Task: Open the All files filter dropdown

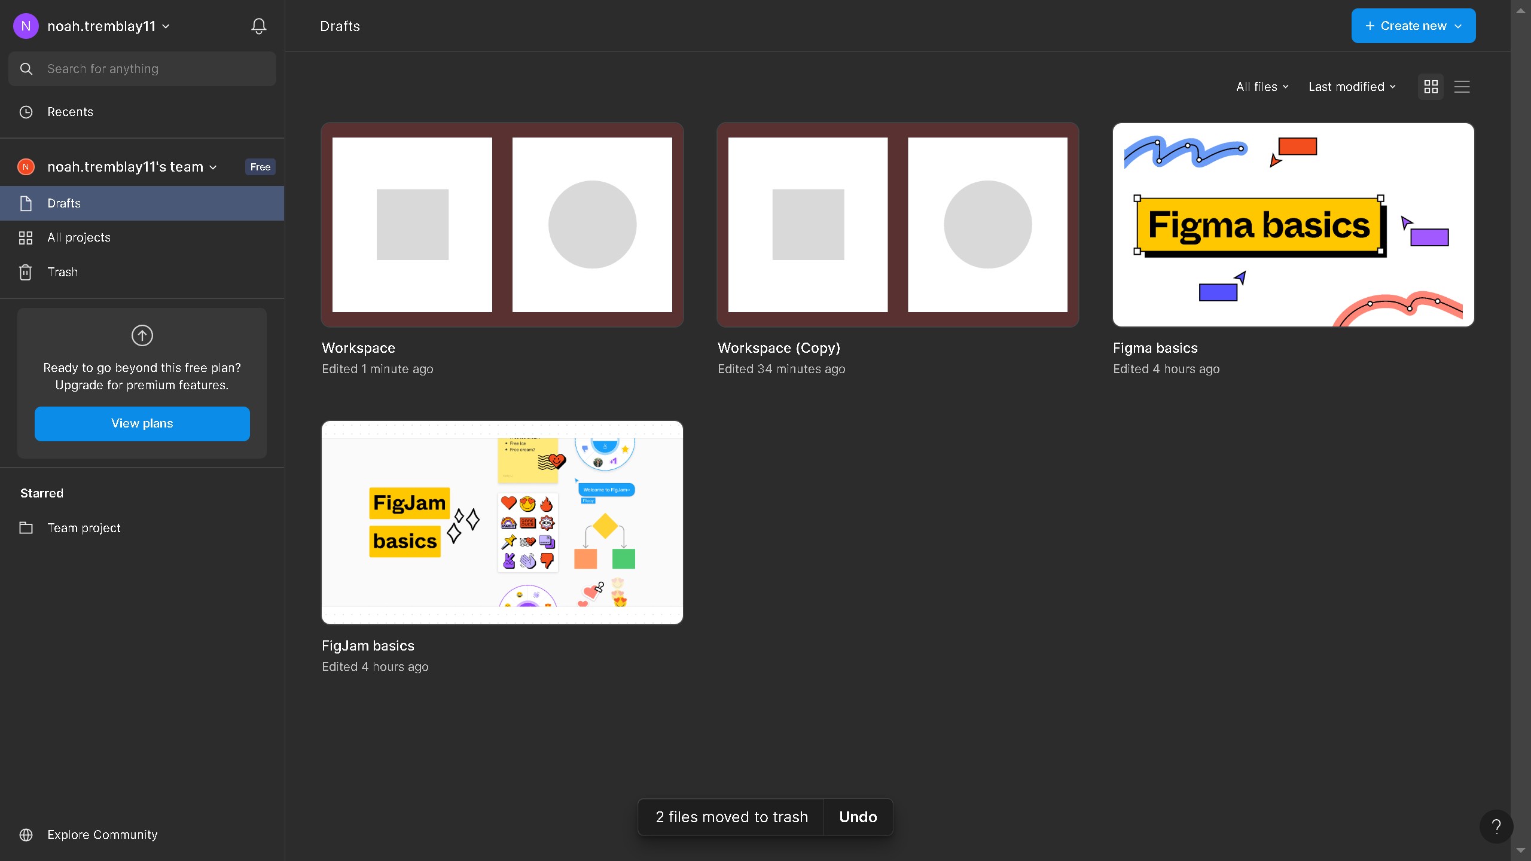Action: point(1261,86)
